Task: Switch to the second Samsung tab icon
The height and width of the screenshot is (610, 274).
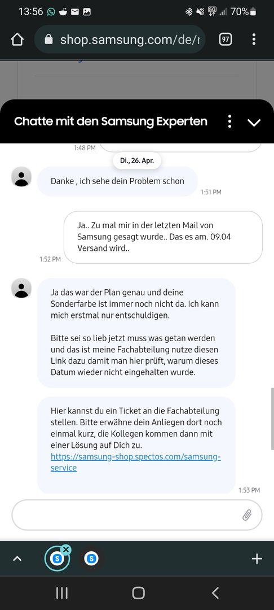Action: [91, 559]
